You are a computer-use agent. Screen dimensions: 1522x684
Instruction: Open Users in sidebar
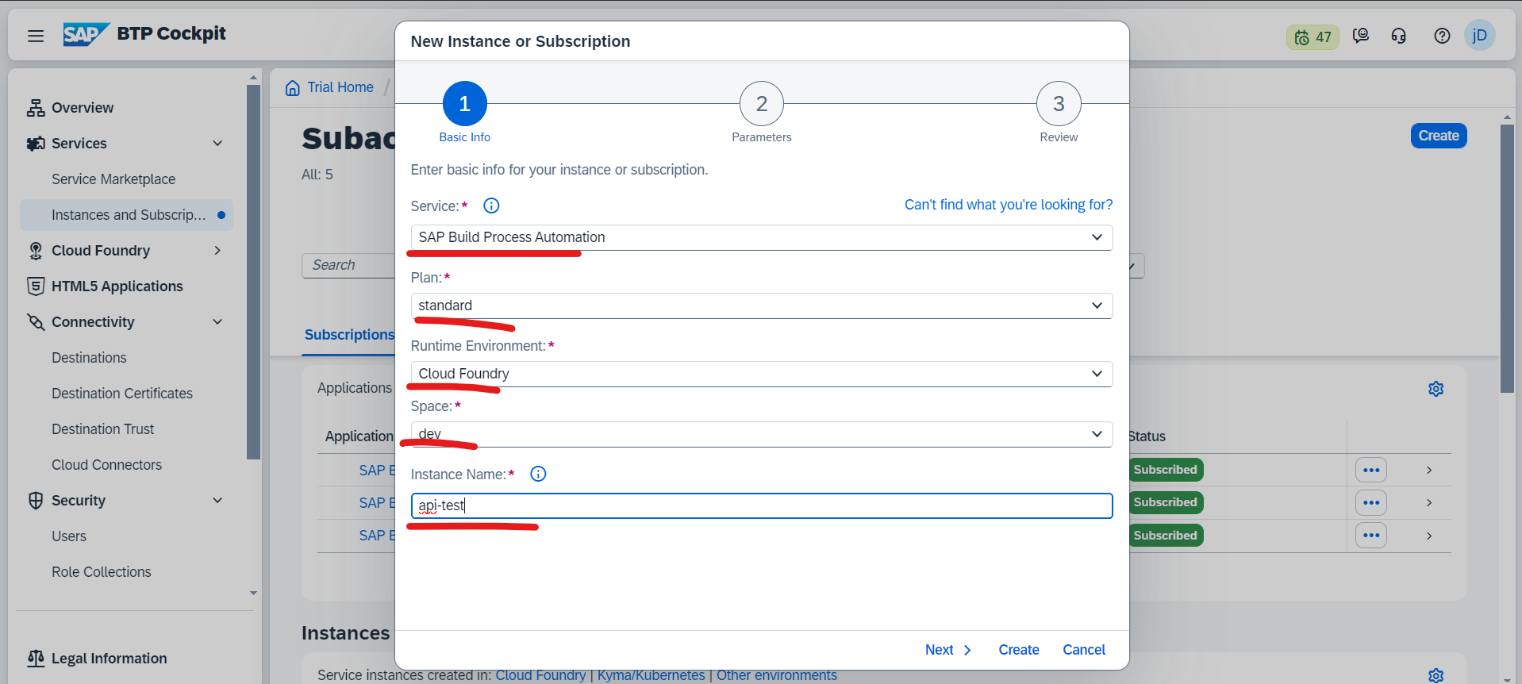[69, 536]
